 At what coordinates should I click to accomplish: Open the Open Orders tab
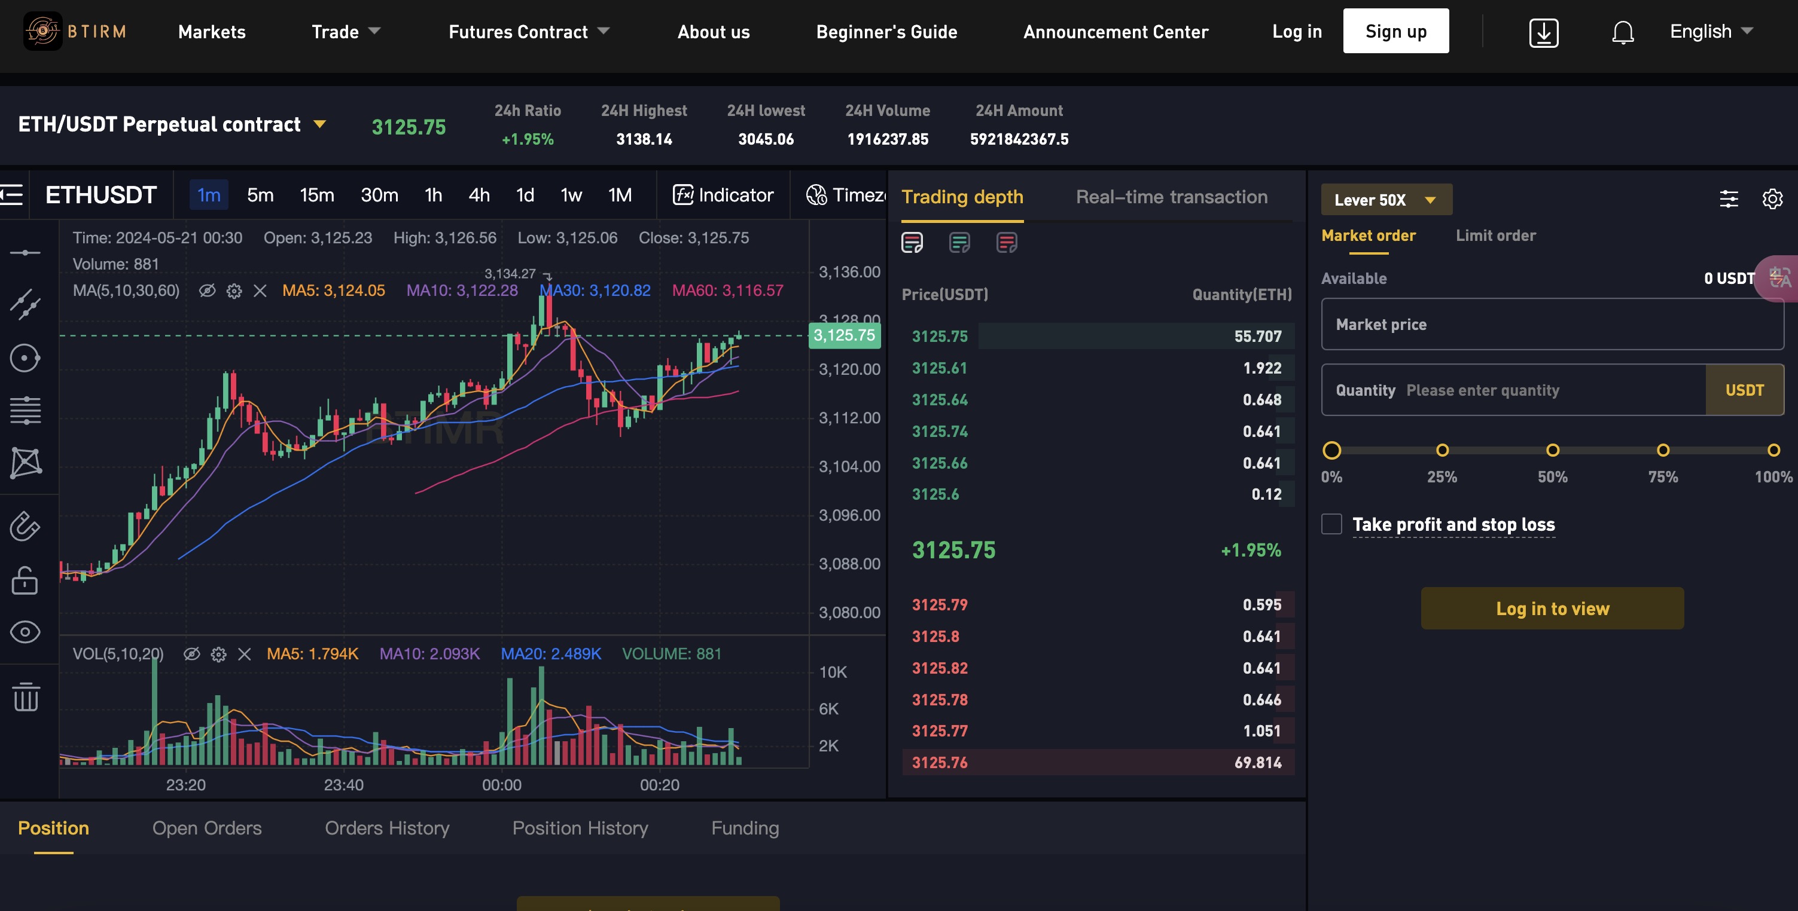(x=206, y=828)
